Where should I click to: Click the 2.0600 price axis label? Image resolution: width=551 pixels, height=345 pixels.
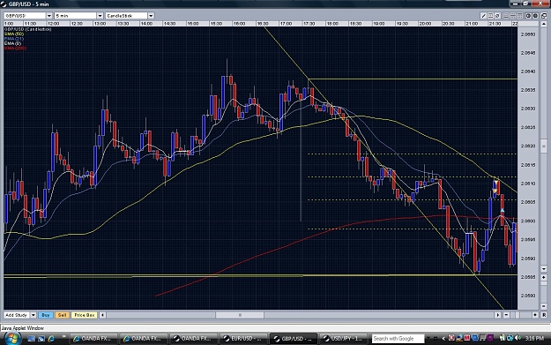[528, 221]
